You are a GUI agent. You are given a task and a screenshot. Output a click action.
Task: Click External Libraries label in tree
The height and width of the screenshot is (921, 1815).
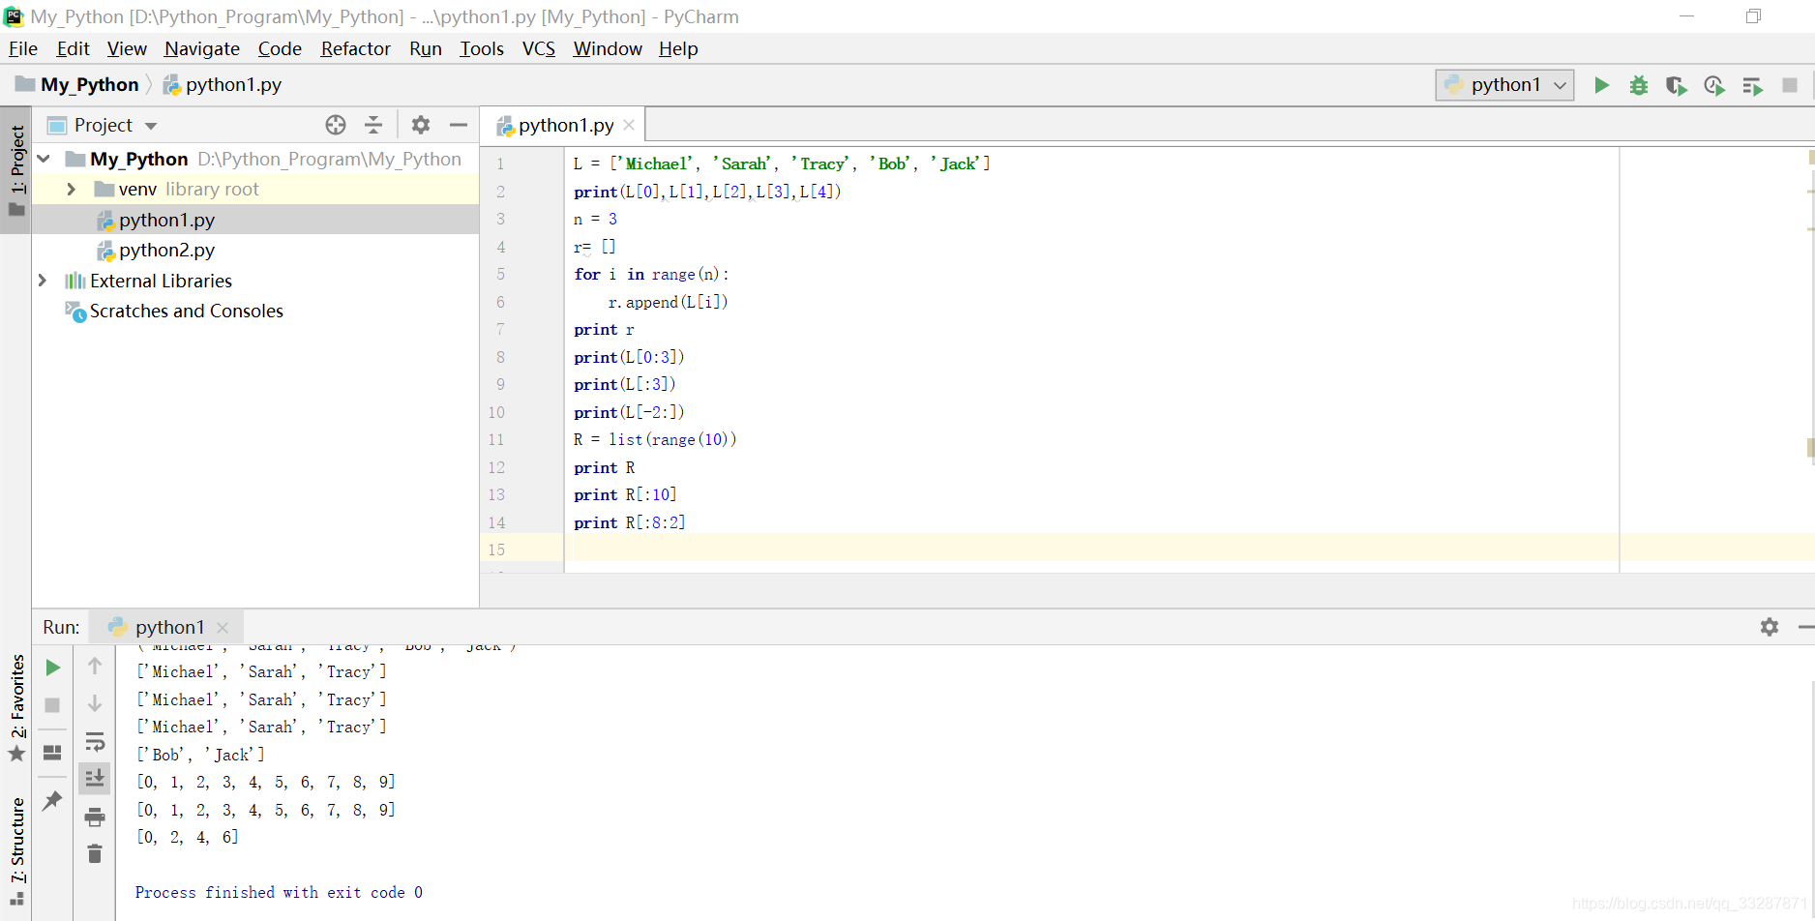[161, 281]
